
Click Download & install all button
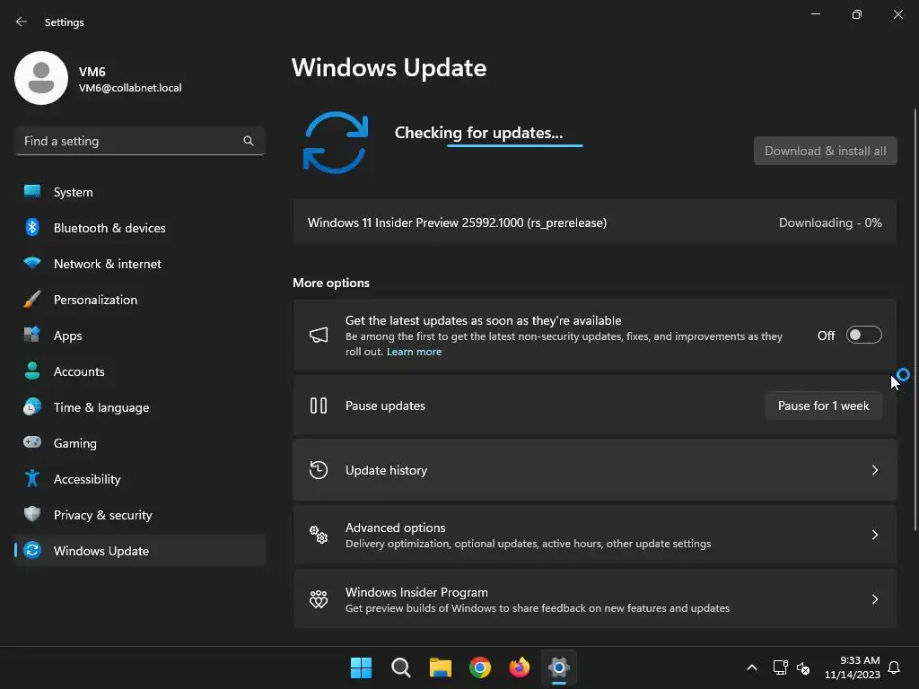[x=826, y=151]
